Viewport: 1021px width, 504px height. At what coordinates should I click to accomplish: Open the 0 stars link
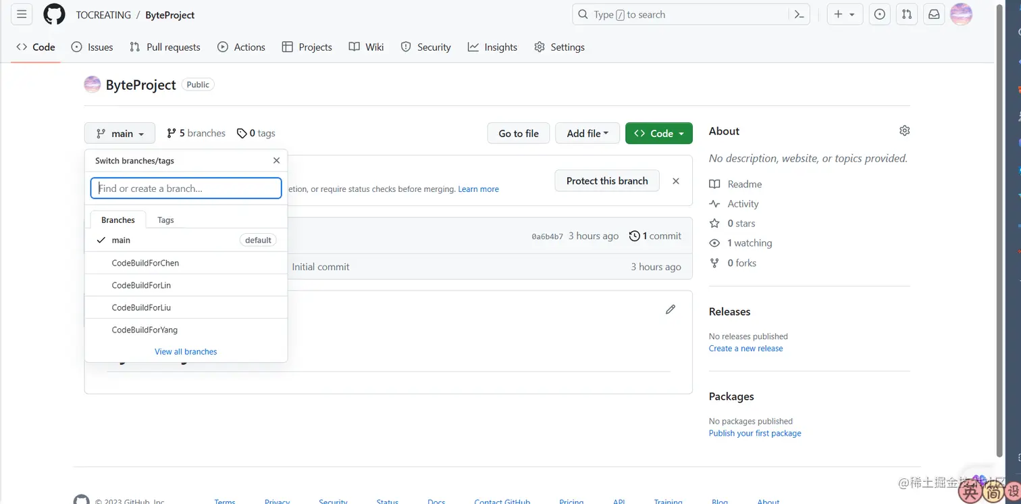732,223
